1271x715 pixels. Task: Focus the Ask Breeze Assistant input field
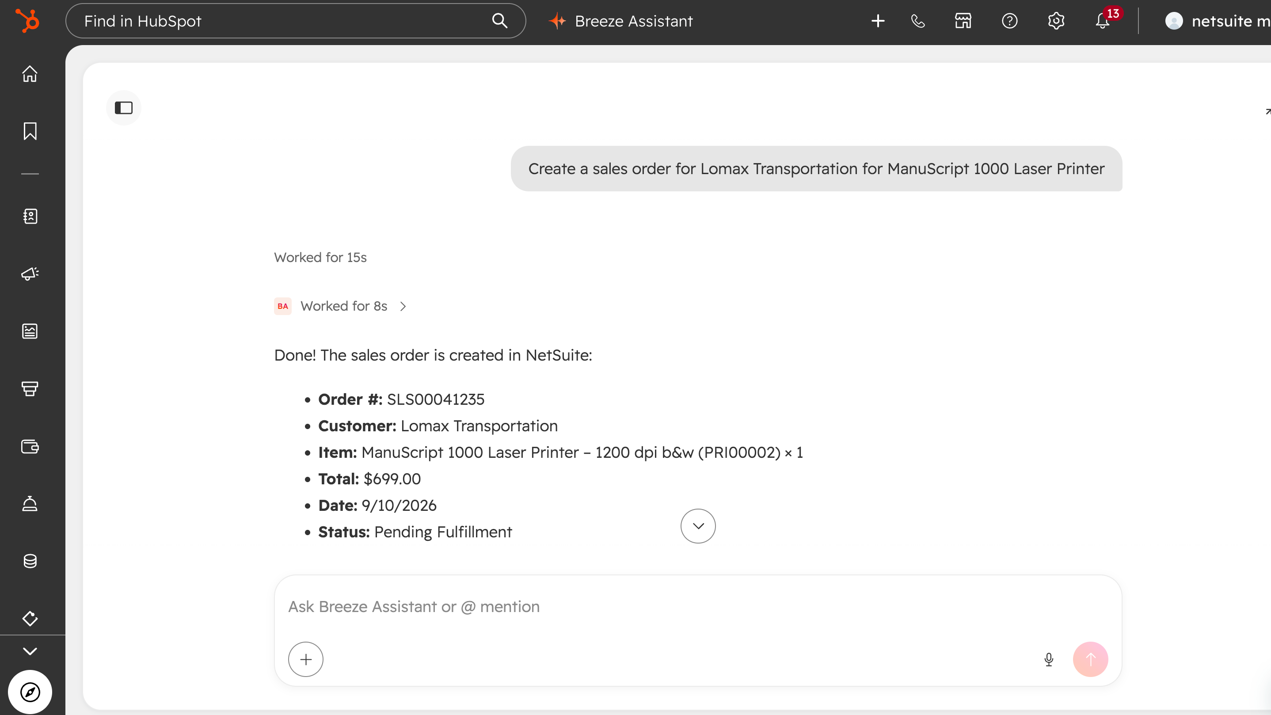tap(698, 606)
